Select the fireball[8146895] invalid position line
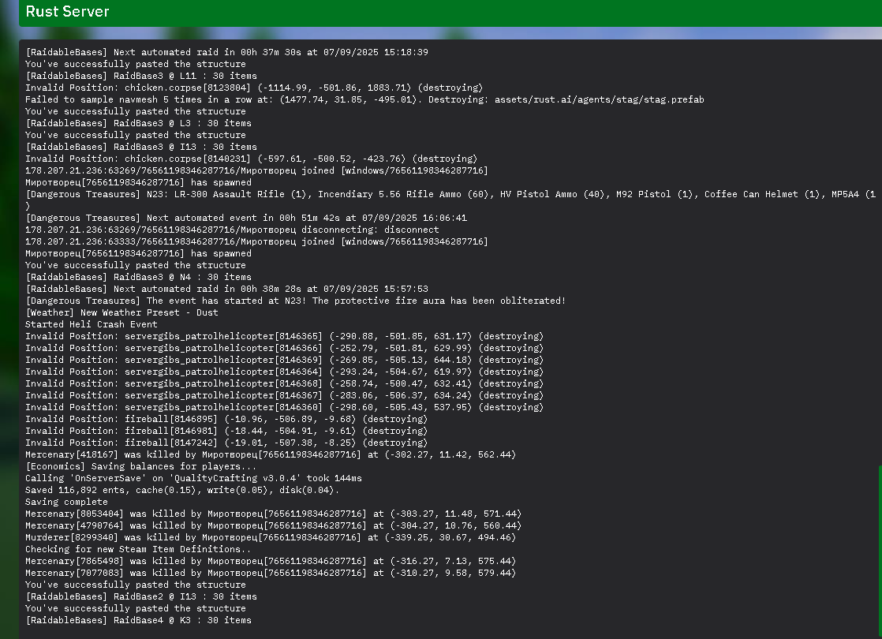This screenshot has height=639, width=882. click(226, 418)
